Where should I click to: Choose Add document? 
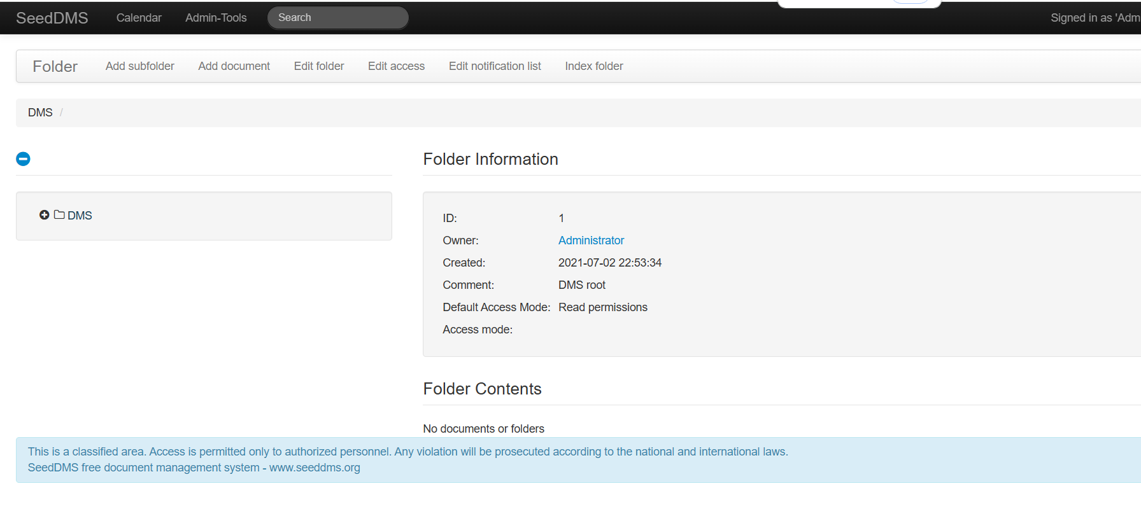point(234,66)
